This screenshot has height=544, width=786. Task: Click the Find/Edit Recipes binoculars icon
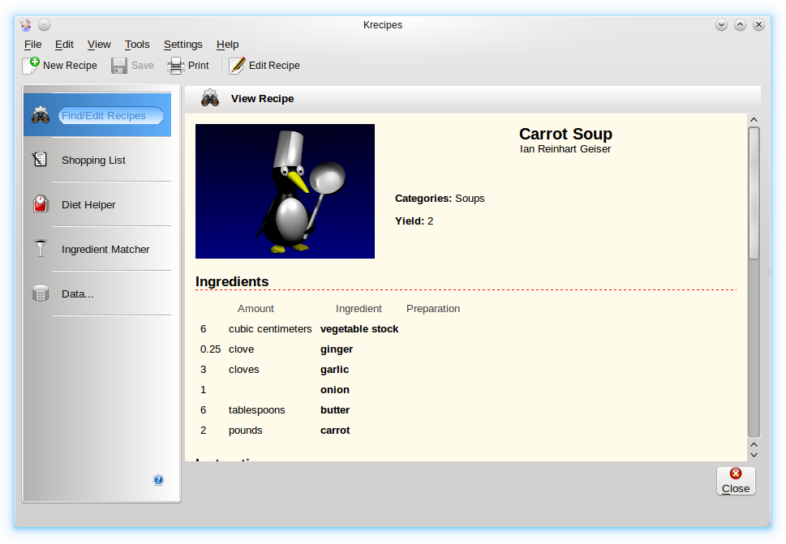tap(41, 115)
